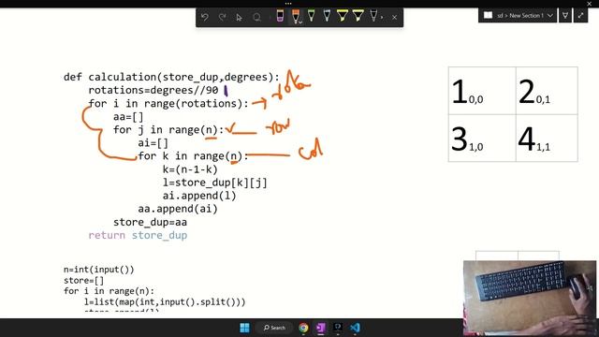Click the keyboard webcam overlay thumbnail
The height and width of the screenshot is (337, 599).
(530, 298)
